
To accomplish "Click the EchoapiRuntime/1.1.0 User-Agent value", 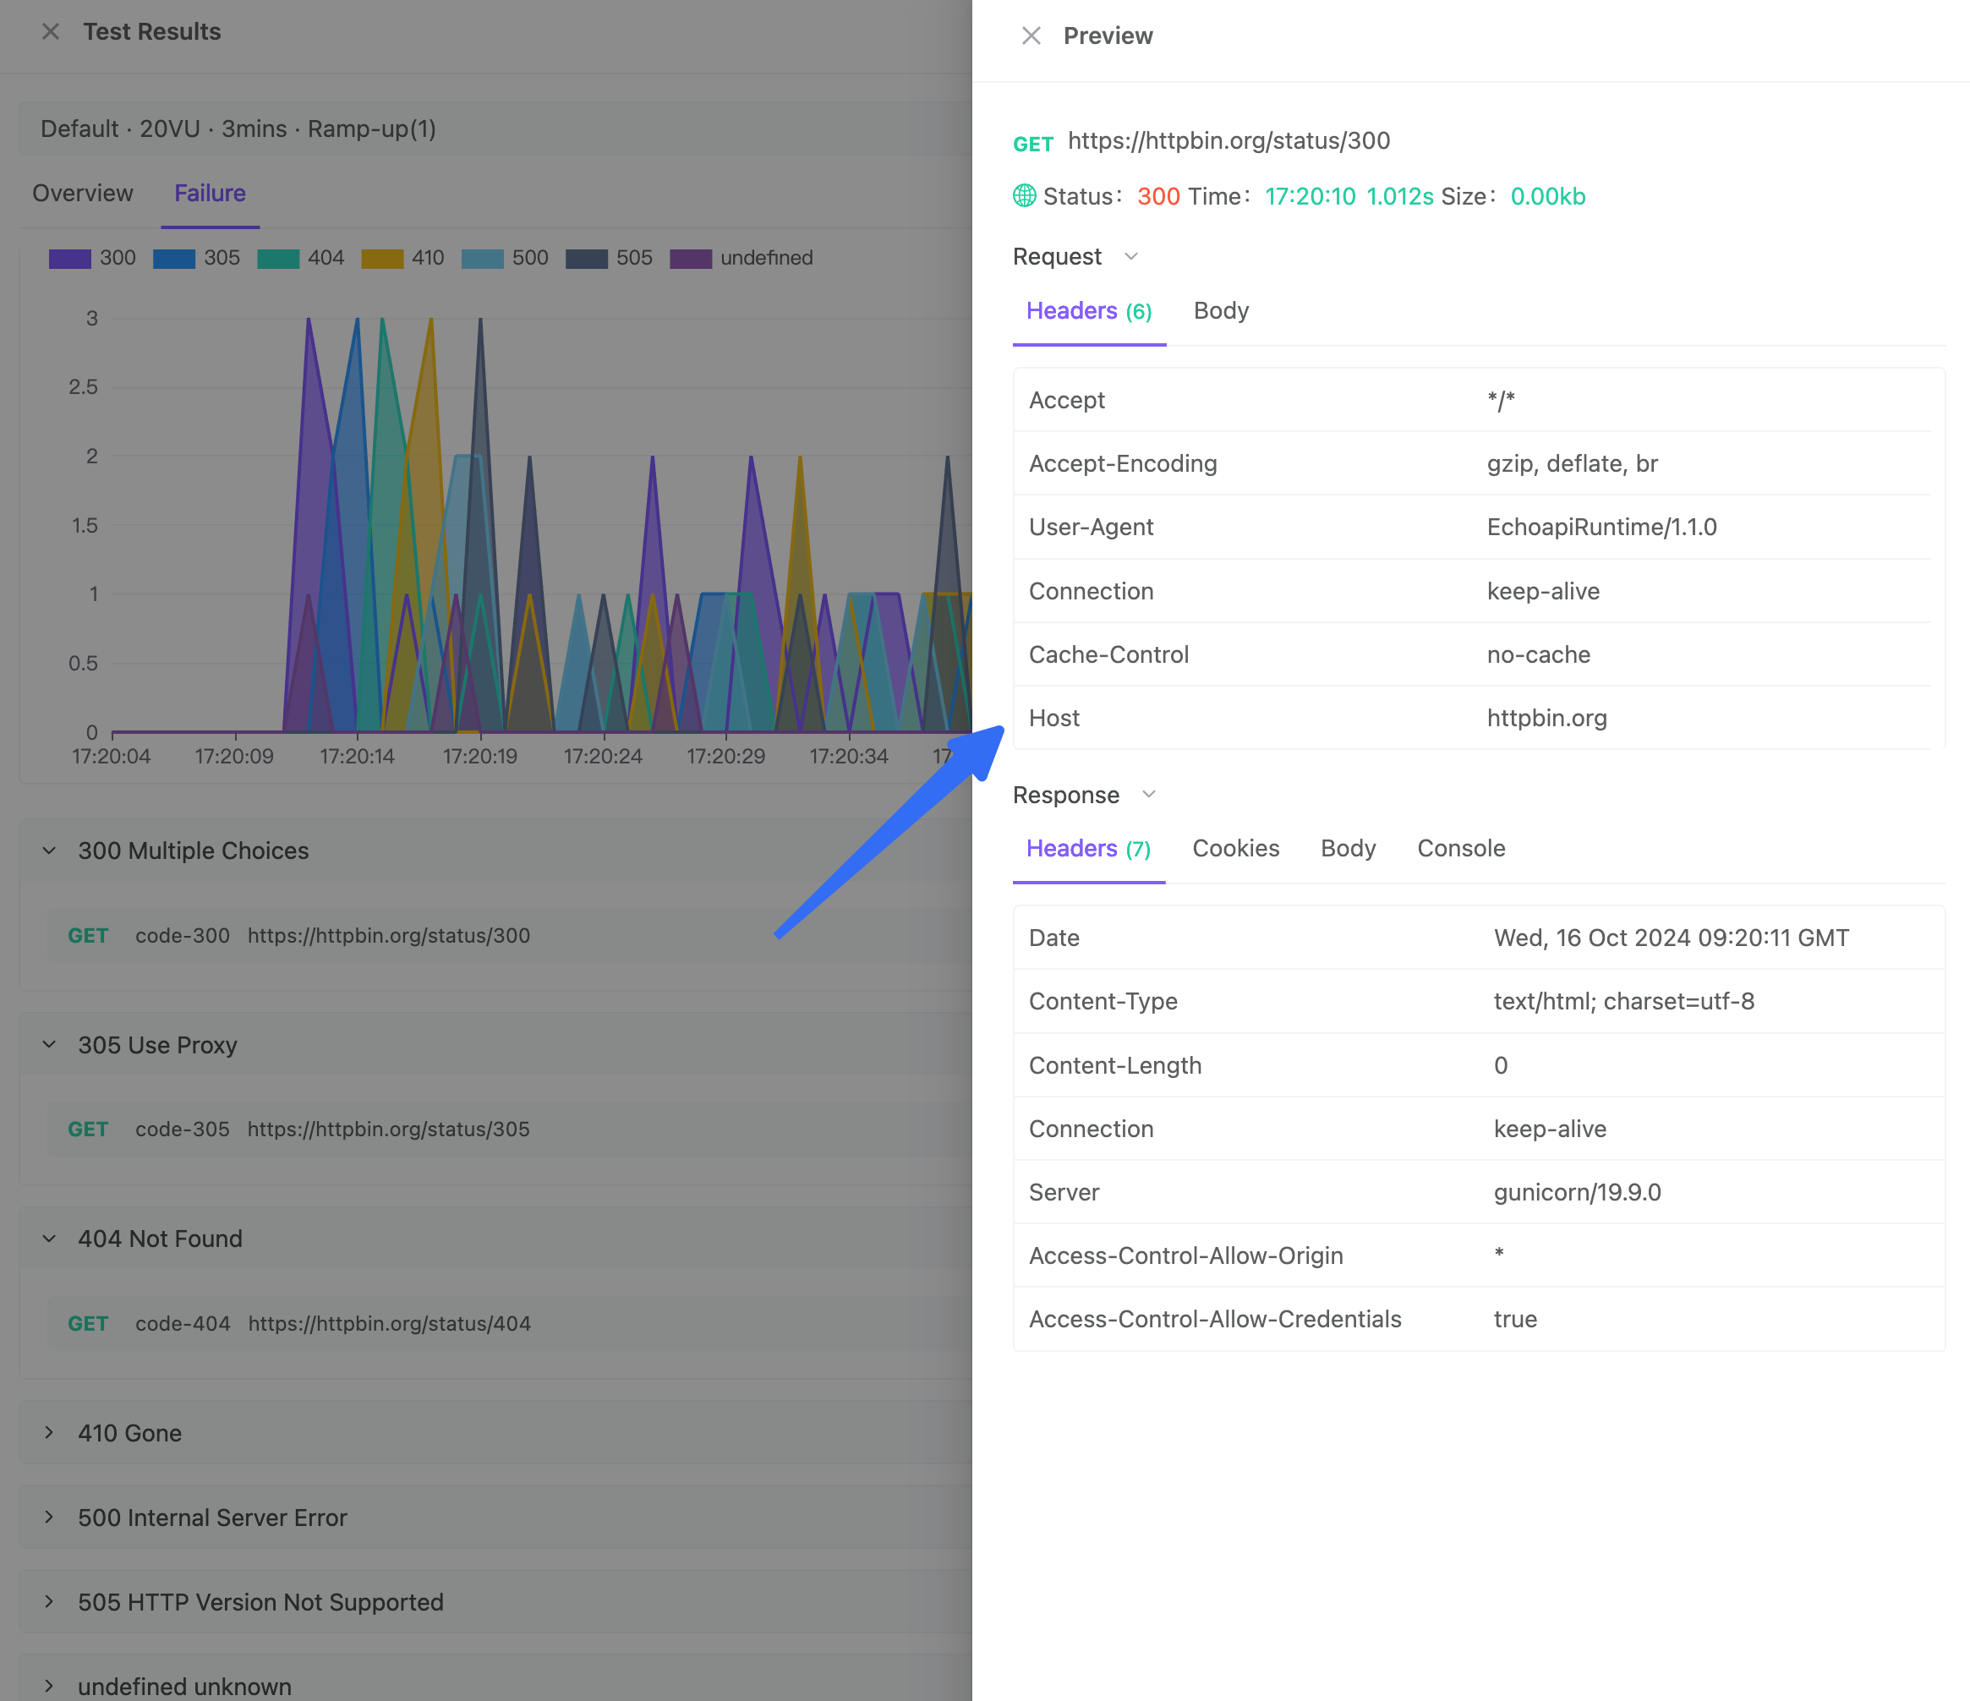I will tap(1602, 527).
